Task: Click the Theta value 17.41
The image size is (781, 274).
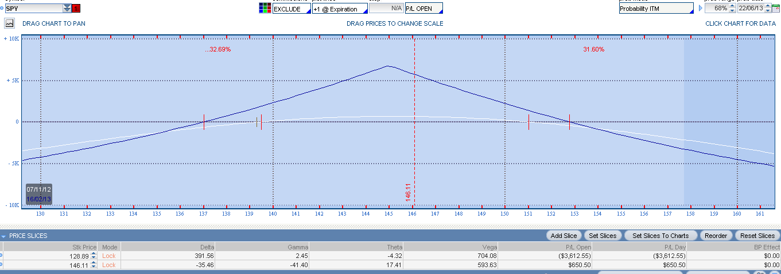Action: click(x=395, y=265)
